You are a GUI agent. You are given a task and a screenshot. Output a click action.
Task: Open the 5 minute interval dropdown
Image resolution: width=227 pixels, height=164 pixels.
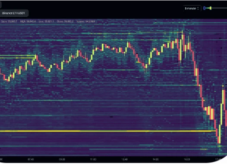[192, 8]
